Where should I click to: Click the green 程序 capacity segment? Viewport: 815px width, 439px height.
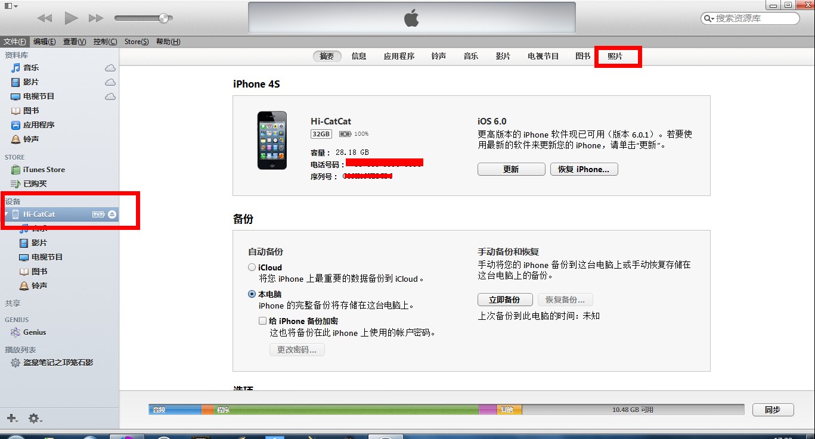pyautogui.click(x=346, y=410)
